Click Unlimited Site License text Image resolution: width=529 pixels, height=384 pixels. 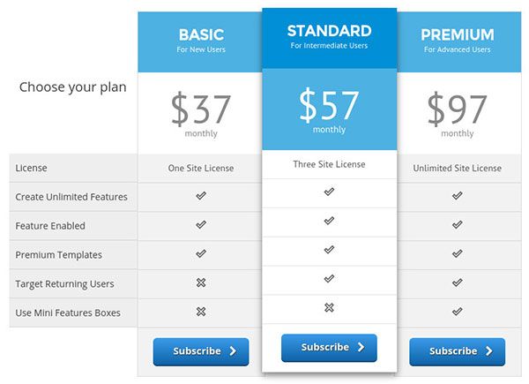[x=457, y=168]
